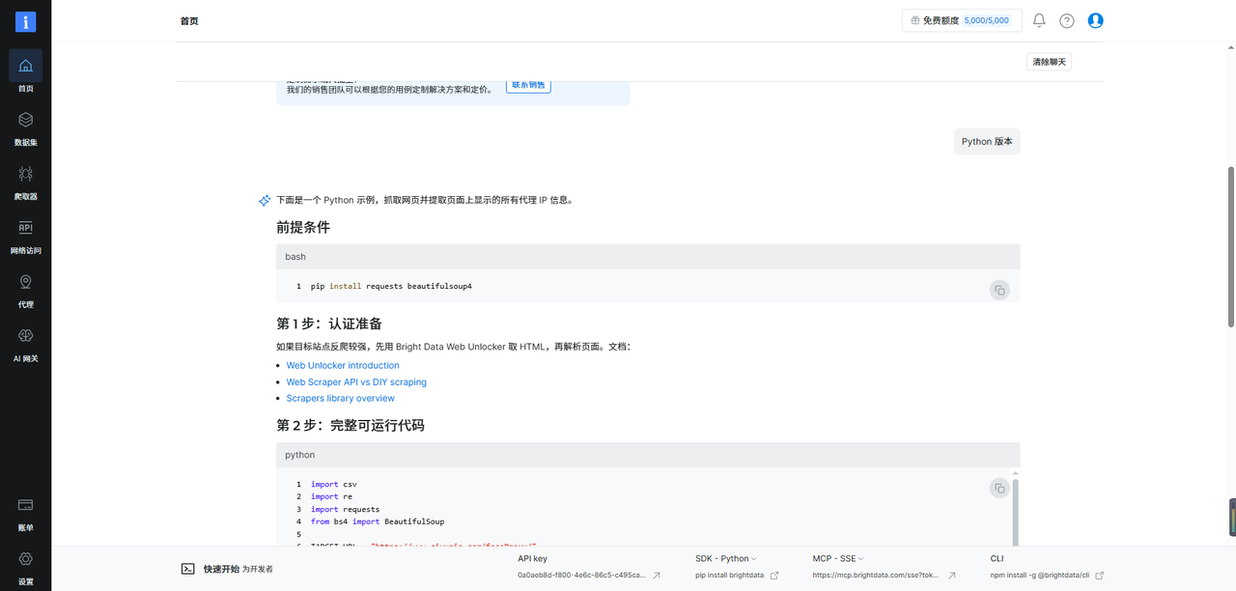Open the Web Unlocker introduction link
This screenshot has width=1236, height=591.
pos(343,365)
